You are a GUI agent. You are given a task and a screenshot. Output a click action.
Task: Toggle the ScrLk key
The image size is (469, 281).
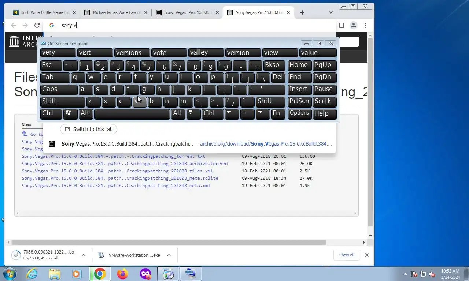point(325,102)
